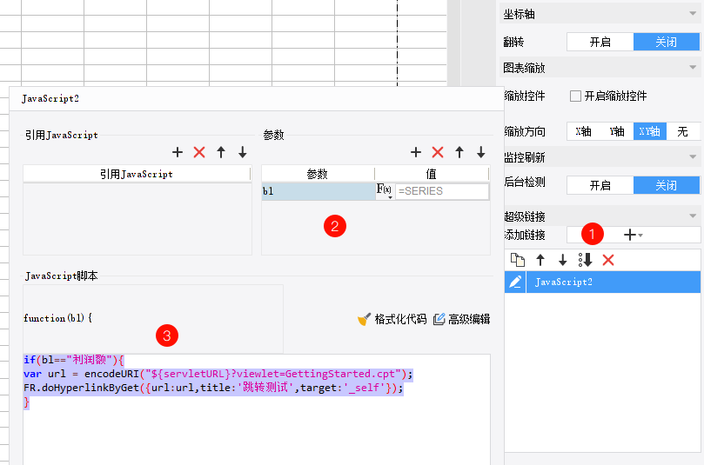Move the hyperlink up in list
704x465 pixels.
tap(540, 260)
